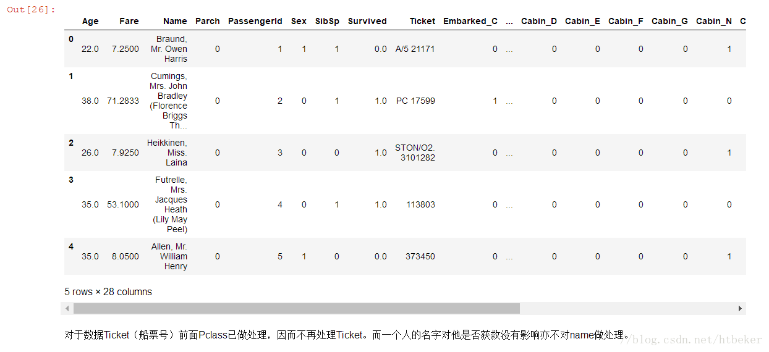
Task: Select the ticket cell "373450"
Action: [x=420, y=256]
